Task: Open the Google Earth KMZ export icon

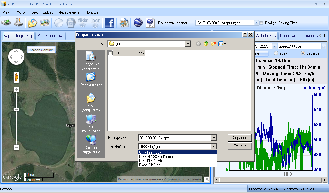Action: pos(150,23)
